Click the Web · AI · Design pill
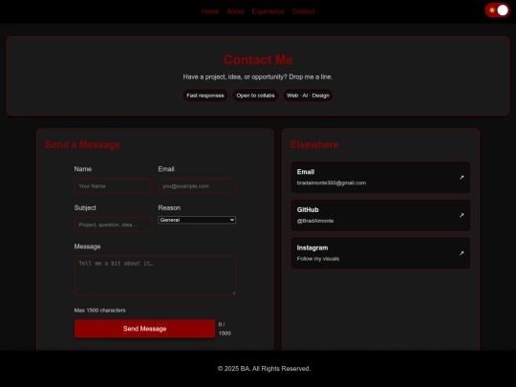Screen dimensions: 516x387 [x=308, y=96]
